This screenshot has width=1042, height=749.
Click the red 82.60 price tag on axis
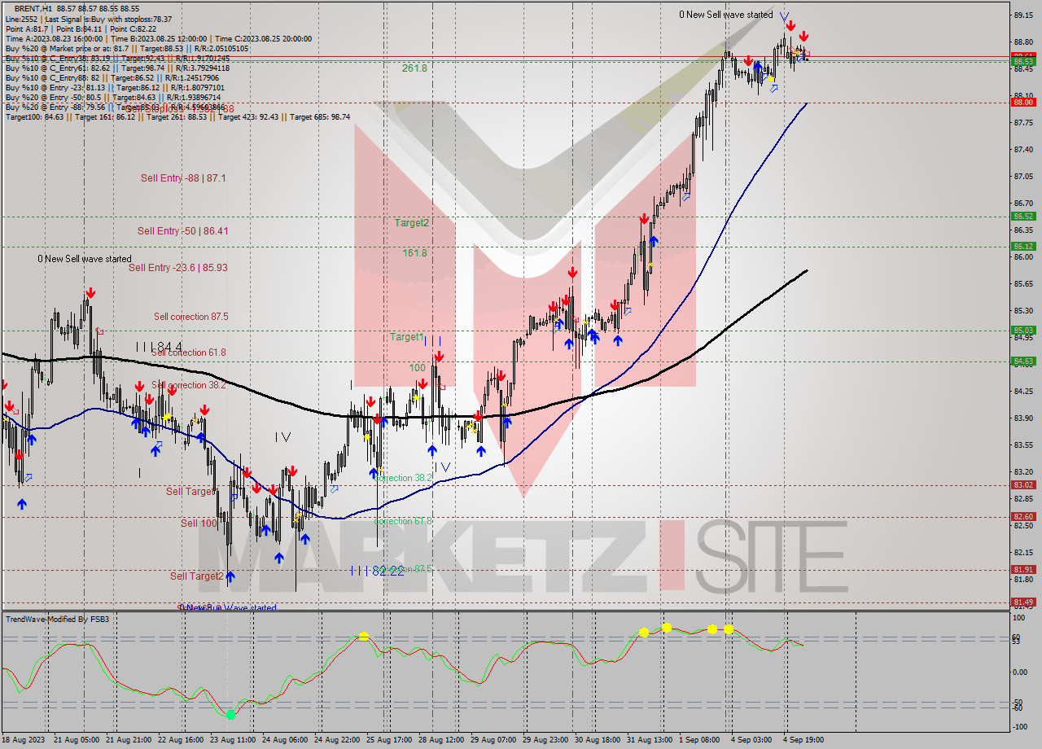coord(1023,516)
